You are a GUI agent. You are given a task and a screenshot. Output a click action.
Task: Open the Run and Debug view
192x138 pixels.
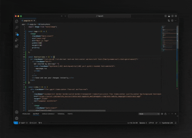[x=17, y=40]
